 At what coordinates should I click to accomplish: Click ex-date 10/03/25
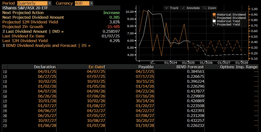tap(96, 81)
